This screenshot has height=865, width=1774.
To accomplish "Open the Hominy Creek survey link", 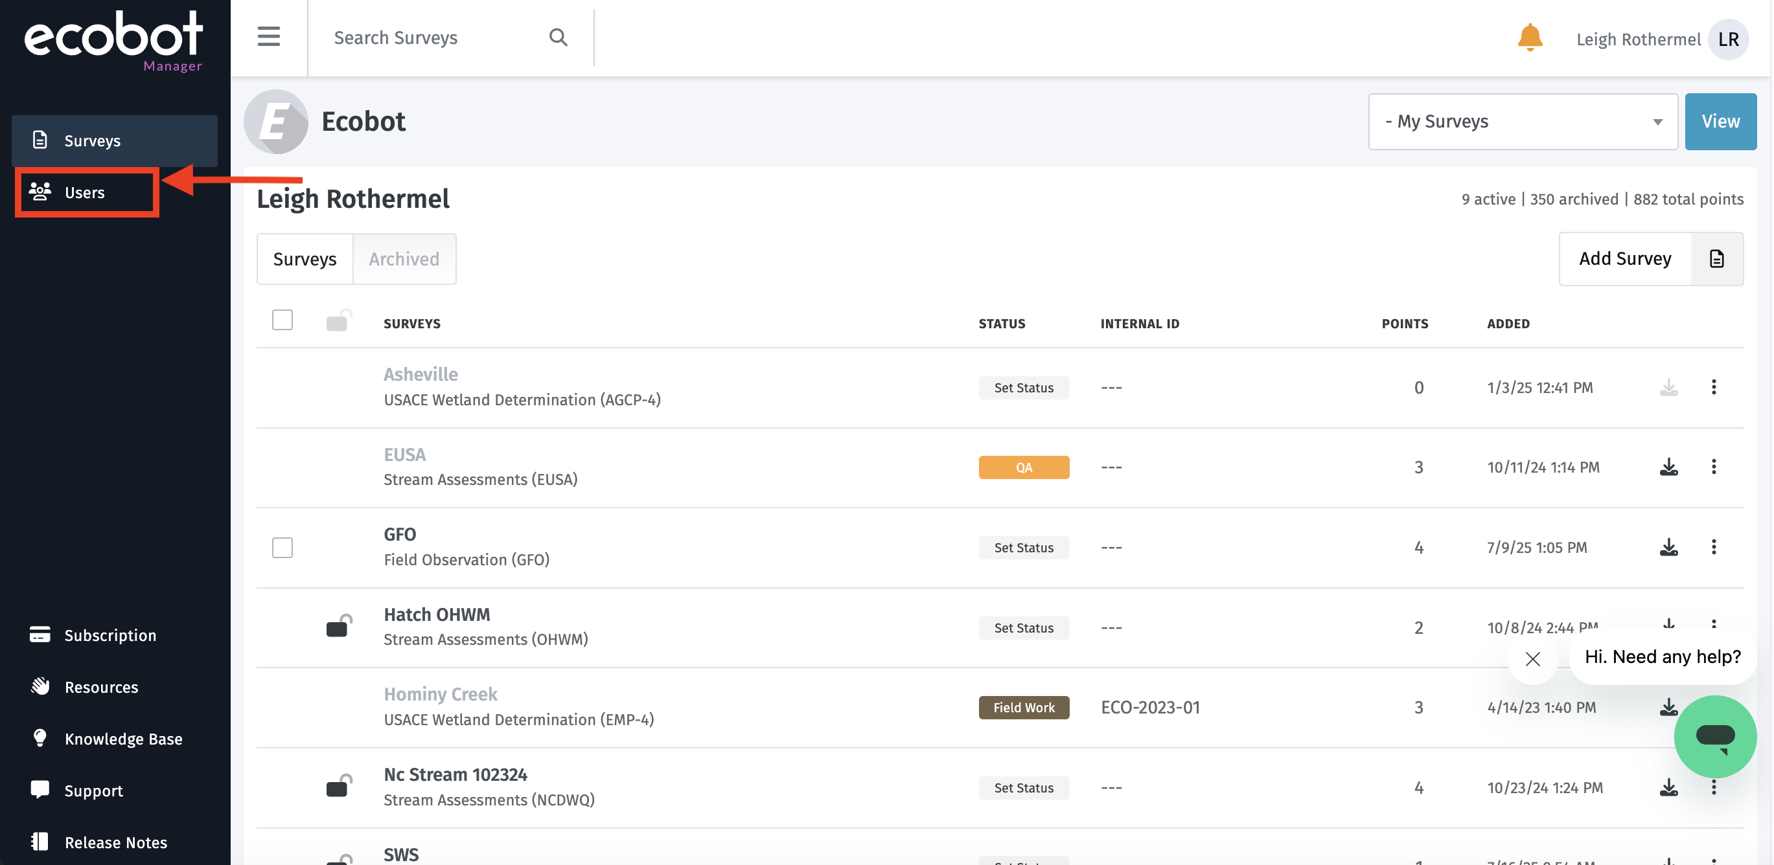I will 440,694.
